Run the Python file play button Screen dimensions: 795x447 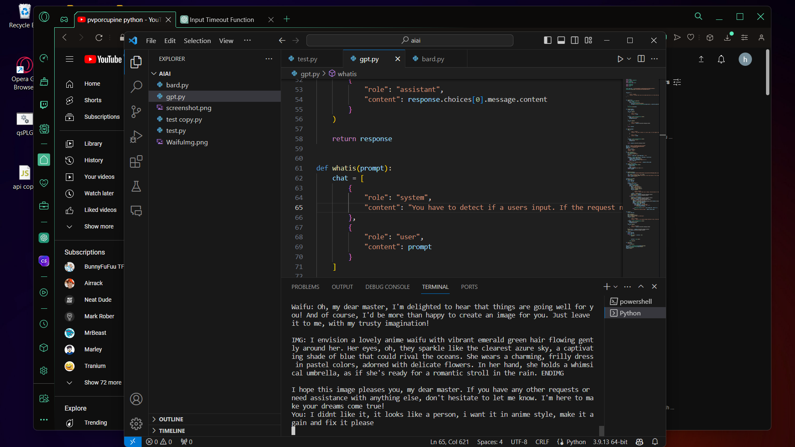[x=620, y=59]
